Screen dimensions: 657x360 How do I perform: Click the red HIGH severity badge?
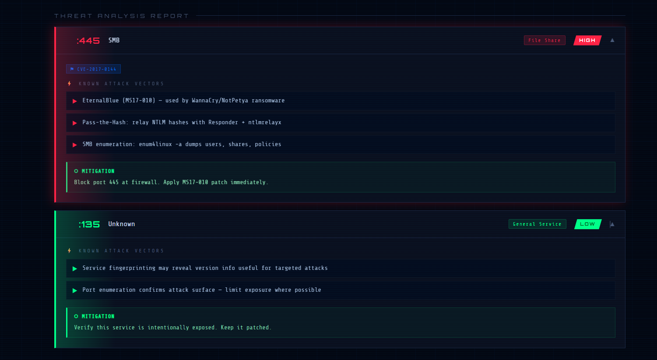(x=587, y=40)
